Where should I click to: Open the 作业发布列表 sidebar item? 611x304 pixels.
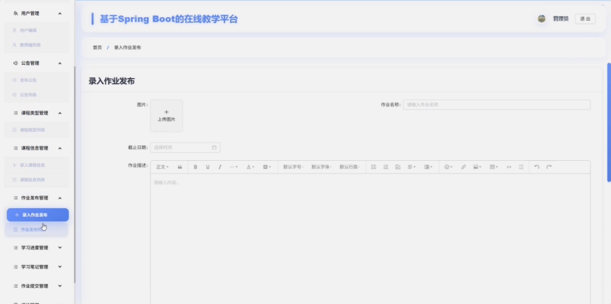coord(37,229)
